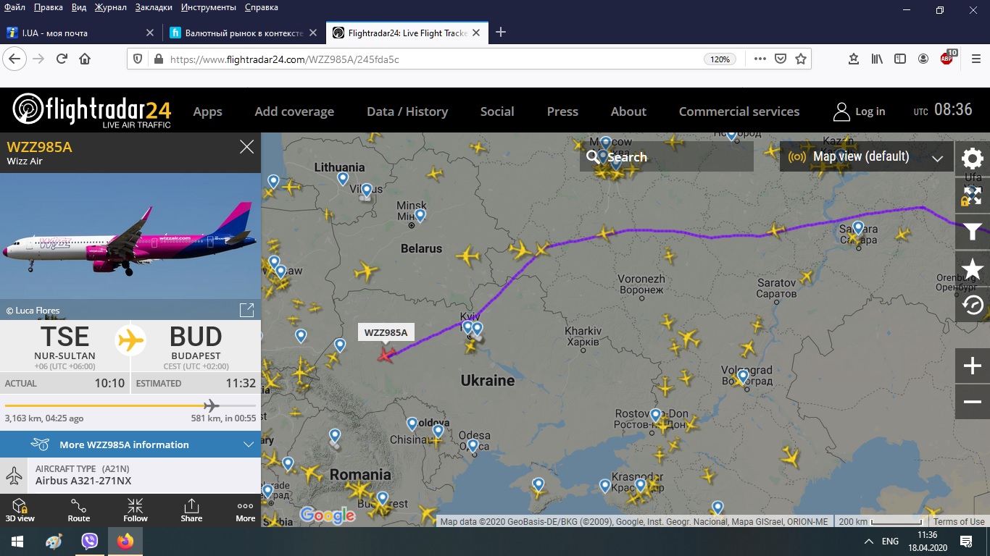Click the Wizz Air aircraft photo
990x556 pixels.
pos(130,237)
